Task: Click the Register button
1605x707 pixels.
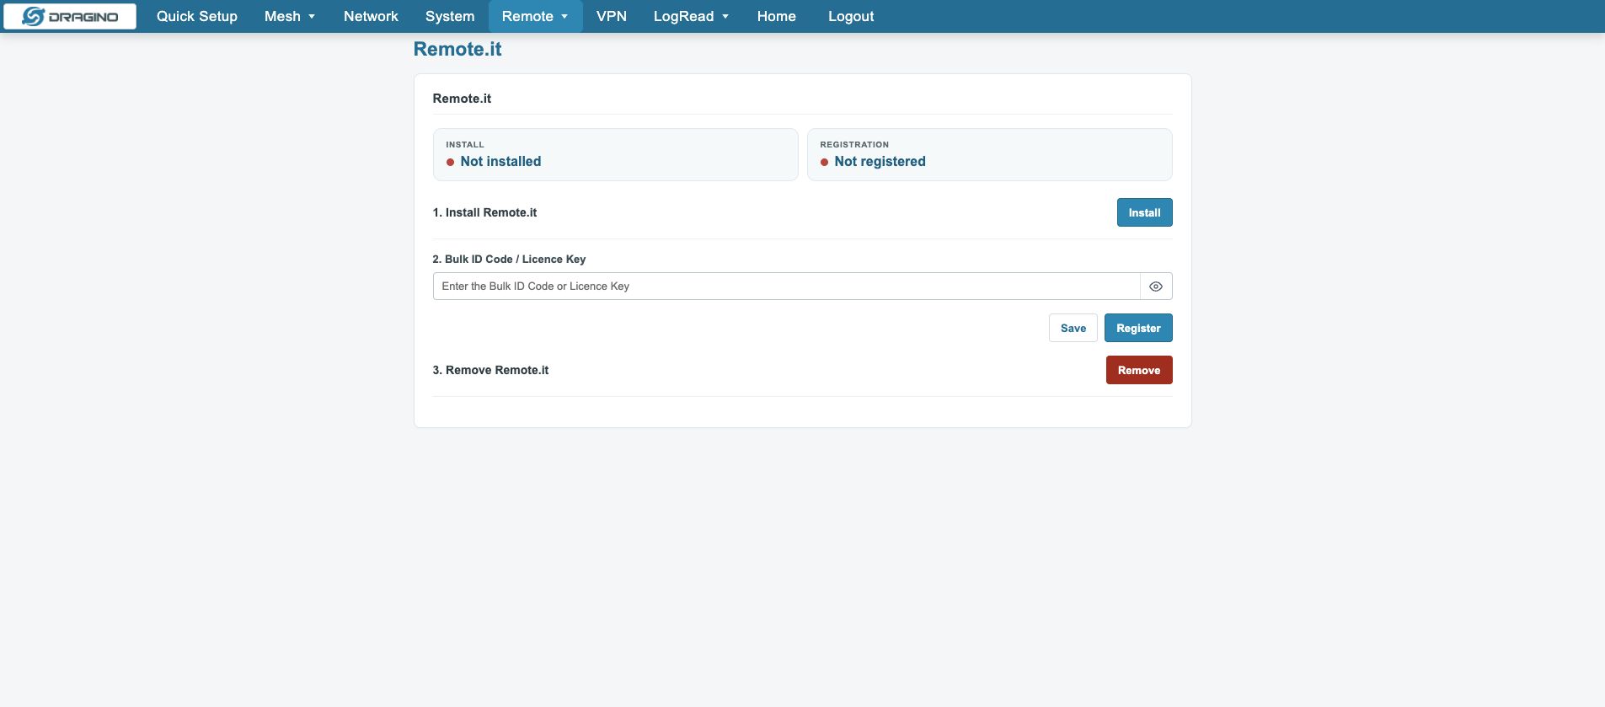Action: coord(1138,328)
